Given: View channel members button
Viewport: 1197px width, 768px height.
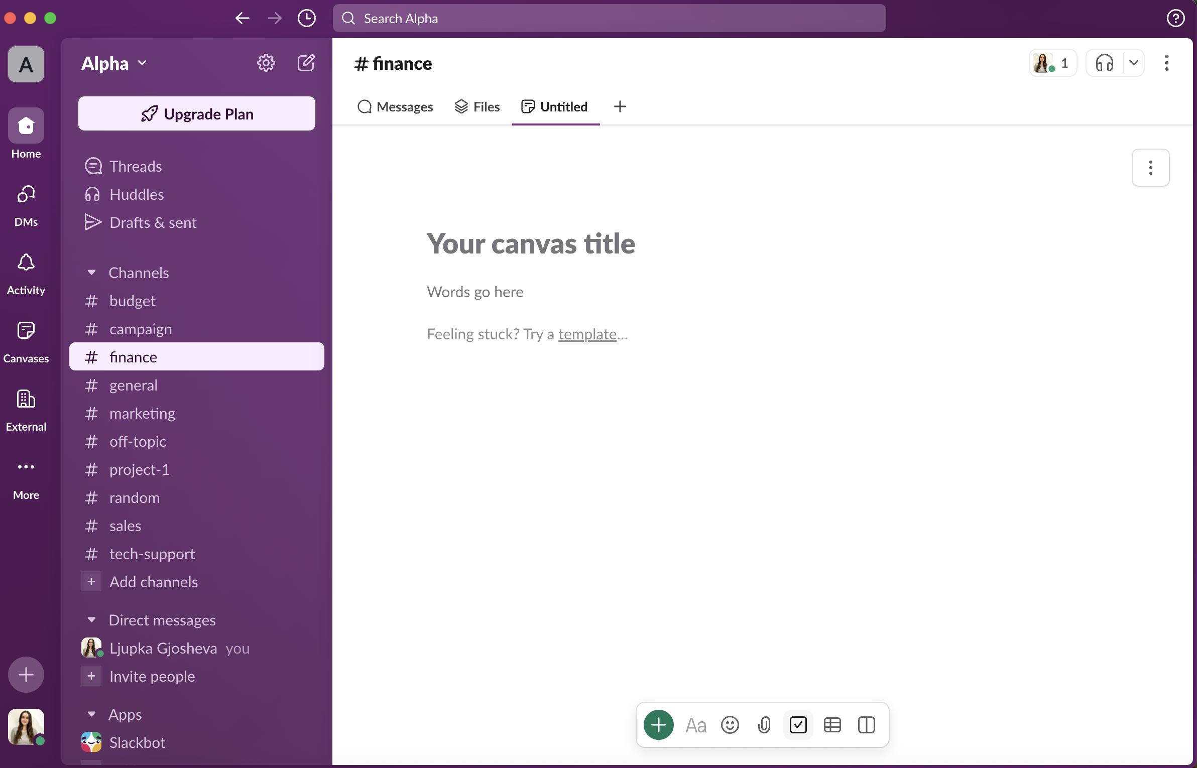Looking at the screenshot, I should pyautogui.click(x=1053, y=63).
